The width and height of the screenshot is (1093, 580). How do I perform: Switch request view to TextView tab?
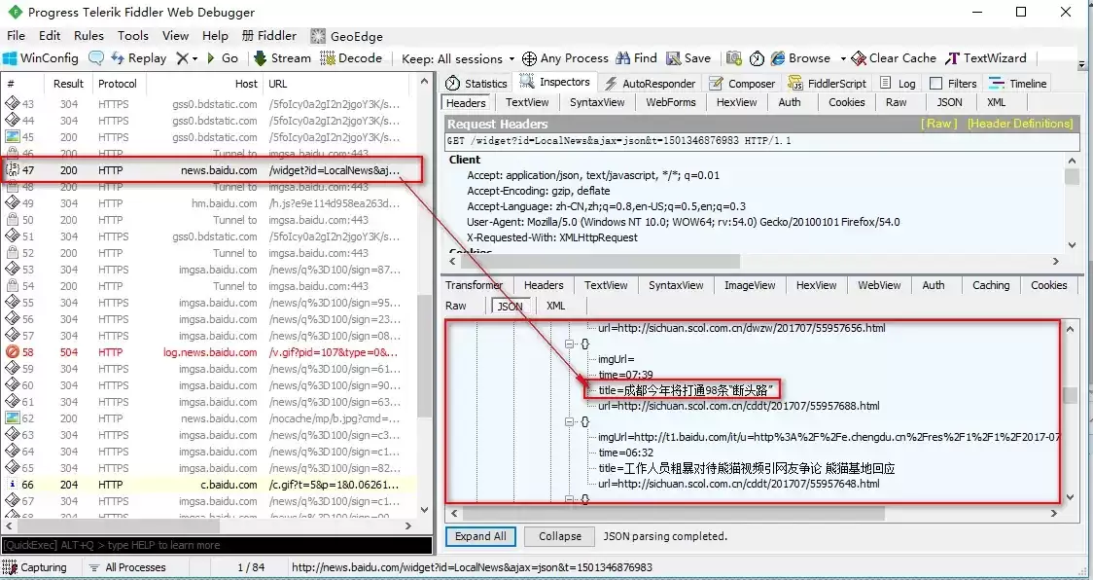pyautogui.click(x=527, y=102)
